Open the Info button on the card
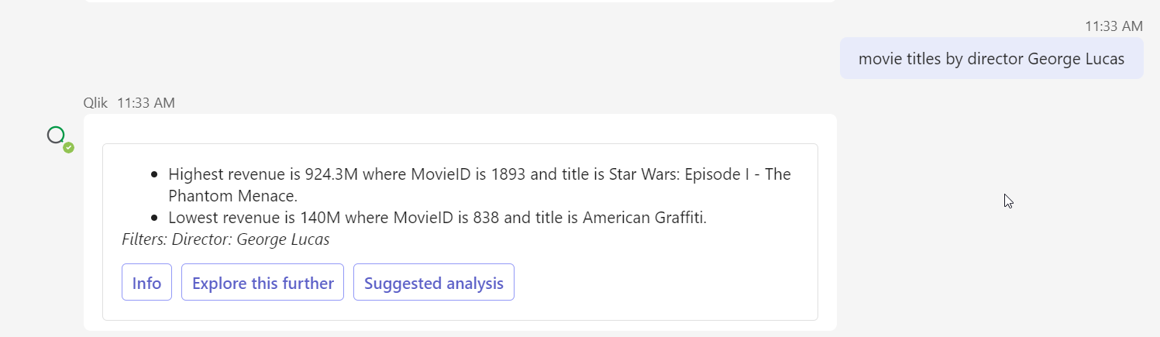1160x337 pixels. 146,283
